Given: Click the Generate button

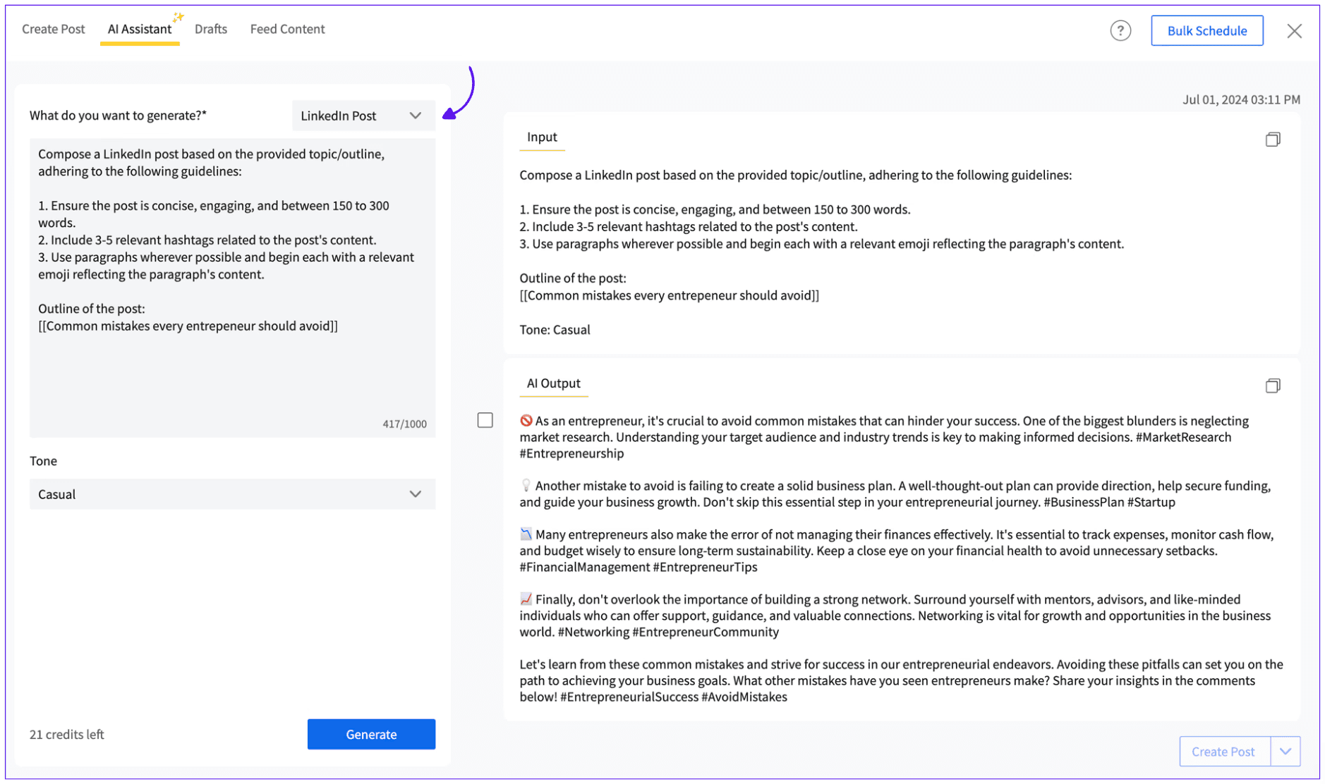Looking at the screenshot, I should click(x=371, y=734).
